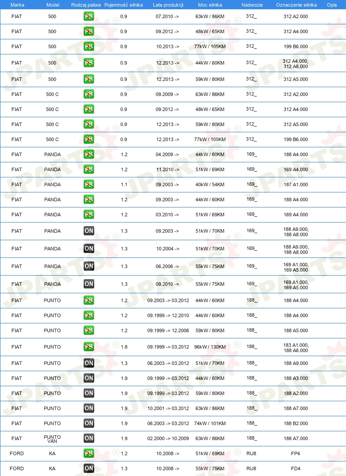The width and height of the screenshot is (346, 476).
Task: Click ON diesel icon in PANDA 10.2004 row
Action: [x=88, y=248]
